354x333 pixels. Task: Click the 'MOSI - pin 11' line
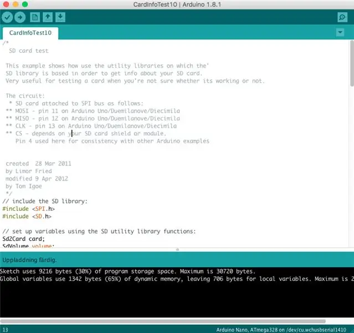[x=93, y=111]
